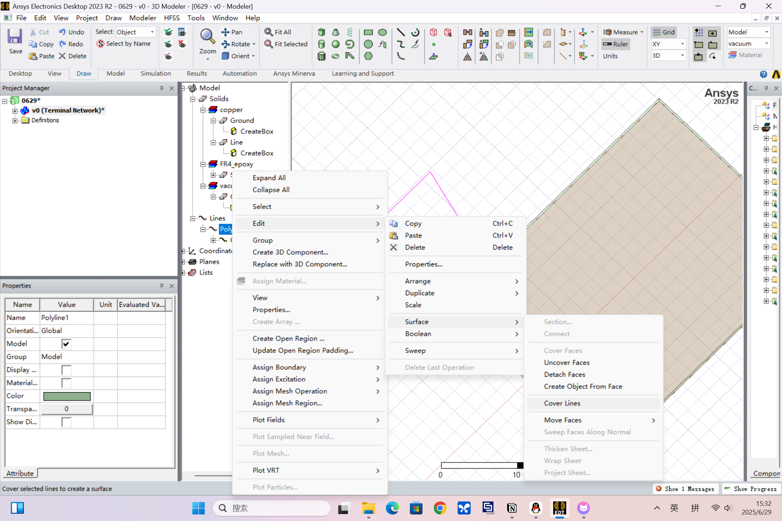The width and height of the screenshot is (782, 521).
Task: Select the Draw Cylinder tool
Action: pos(321,44)
